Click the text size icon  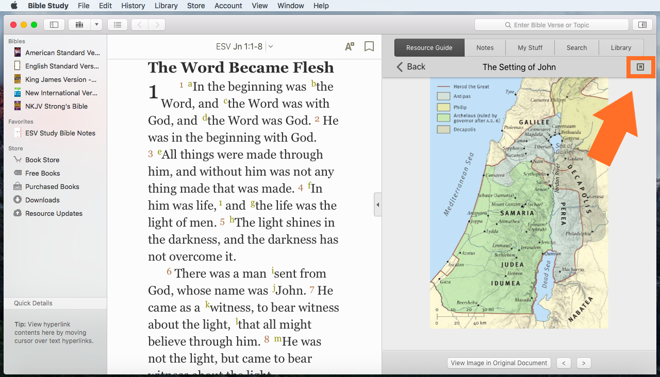point(350,47)
